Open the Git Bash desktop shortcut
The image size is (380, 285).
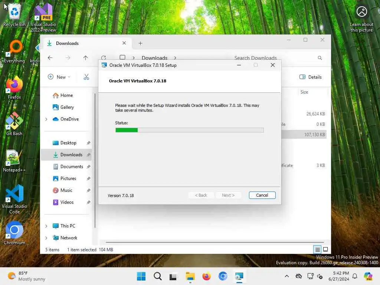pyautogui.click(x=14, y=124)
